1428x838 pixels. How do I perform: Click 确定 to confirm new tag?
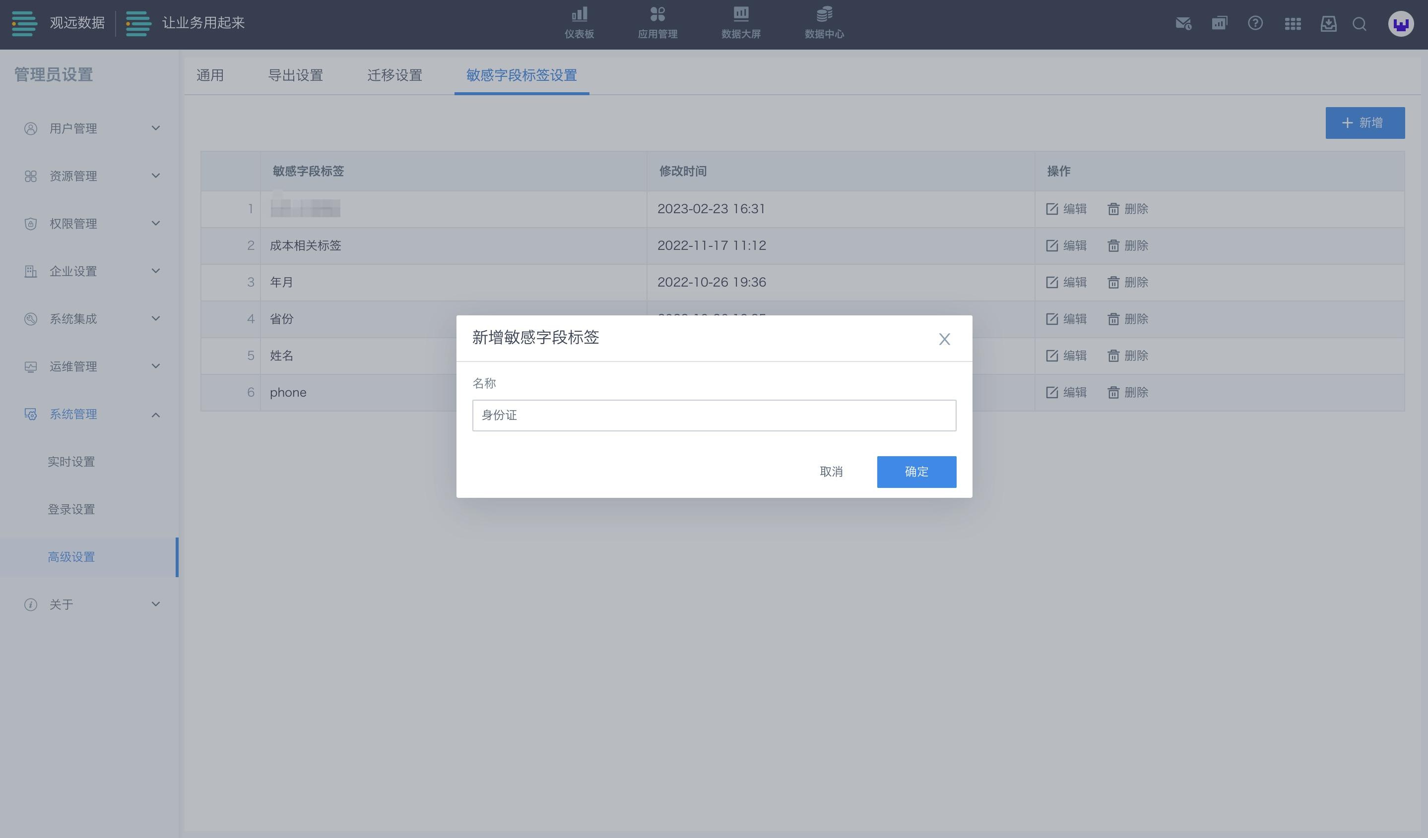[916, 472]
